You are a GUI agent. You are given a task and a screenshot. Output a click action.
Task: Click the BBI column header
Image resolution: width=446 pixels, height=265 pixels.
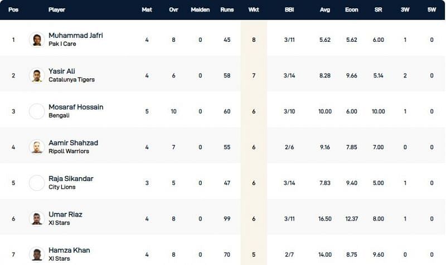coord(289,10)
